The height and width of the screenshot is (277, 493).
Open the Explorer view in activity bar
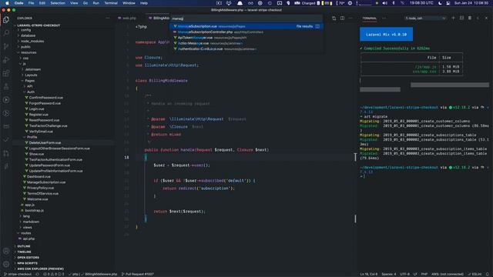[x=6, y=20]
